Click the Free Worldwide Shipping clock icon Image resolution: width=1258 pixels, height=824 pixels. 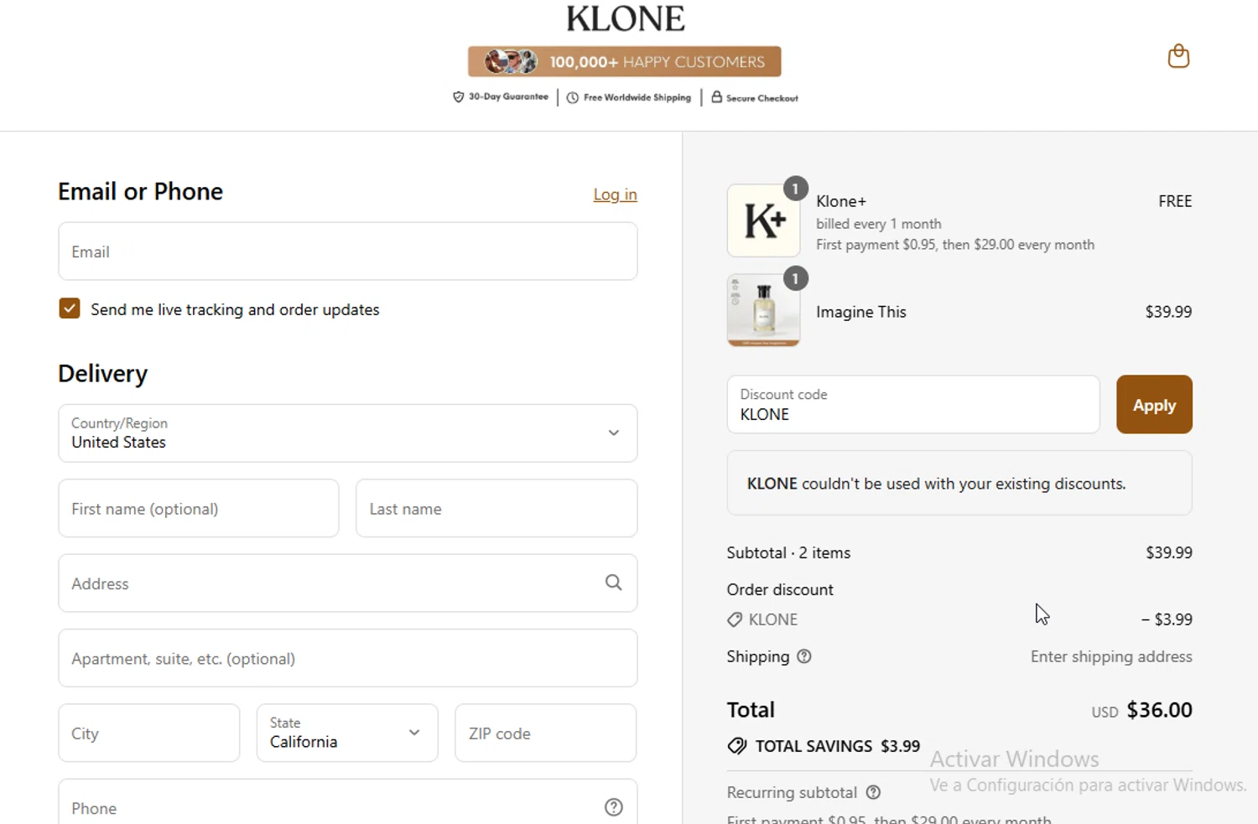pos(572,98)
